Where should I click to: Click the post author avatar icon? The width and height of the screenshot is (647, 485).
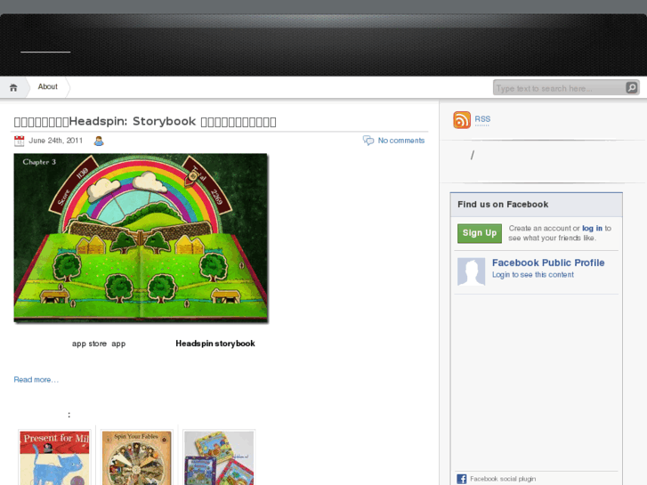[x=99, y=141]
